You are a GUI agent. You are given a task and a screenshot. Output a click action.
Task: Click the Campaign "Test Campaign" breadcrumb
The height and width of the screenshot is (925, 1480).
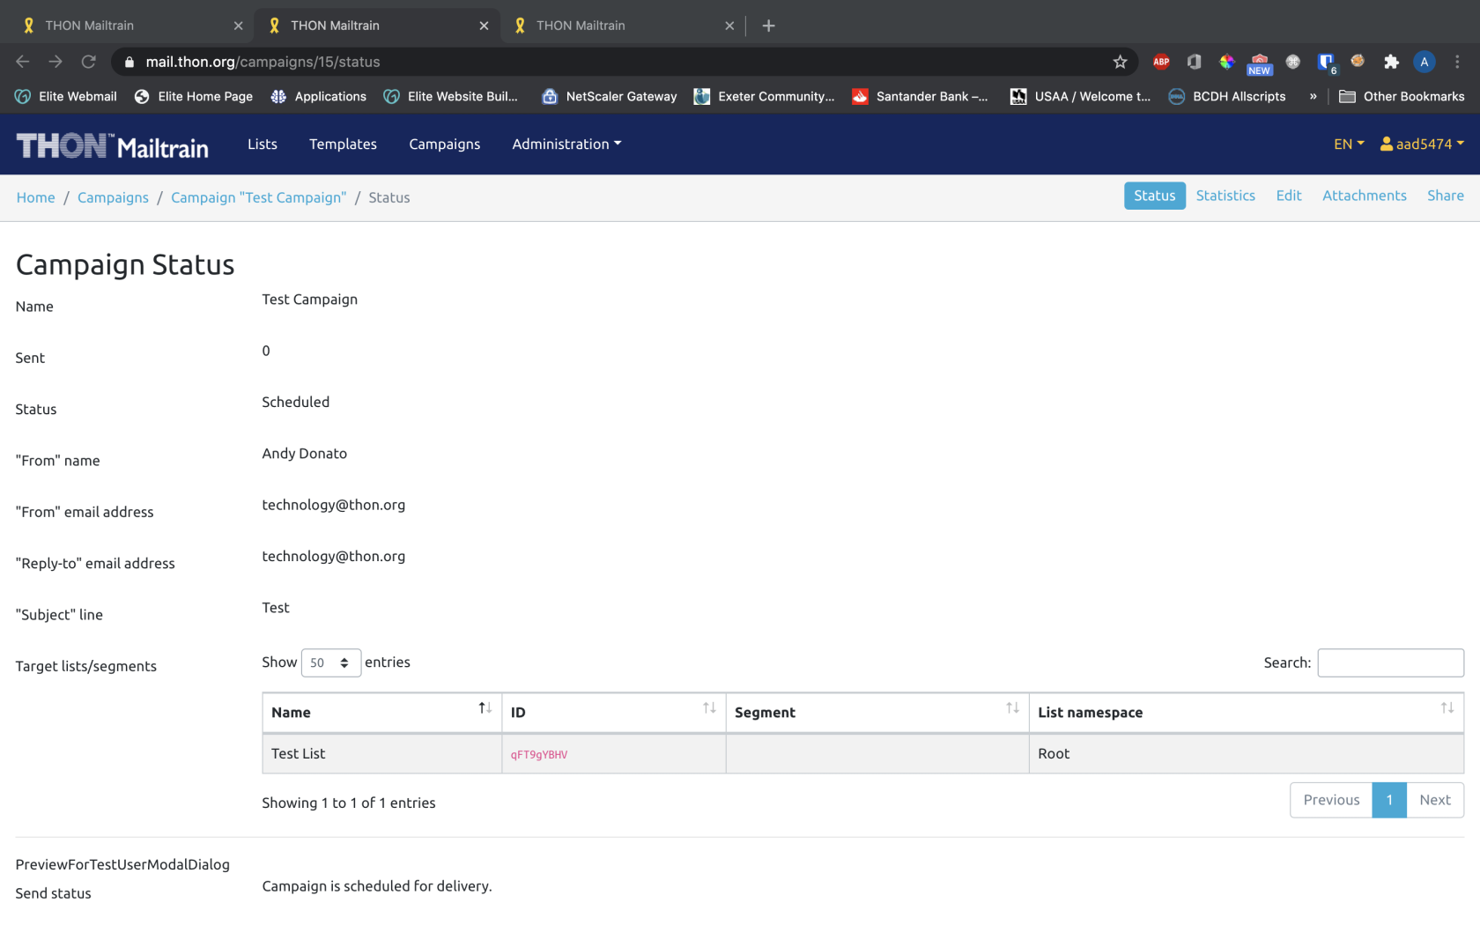(258, 197)
